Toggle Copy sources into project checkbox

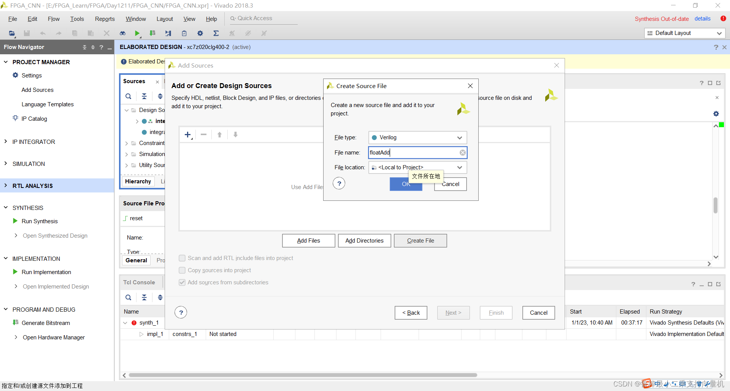tap(182, 270)
